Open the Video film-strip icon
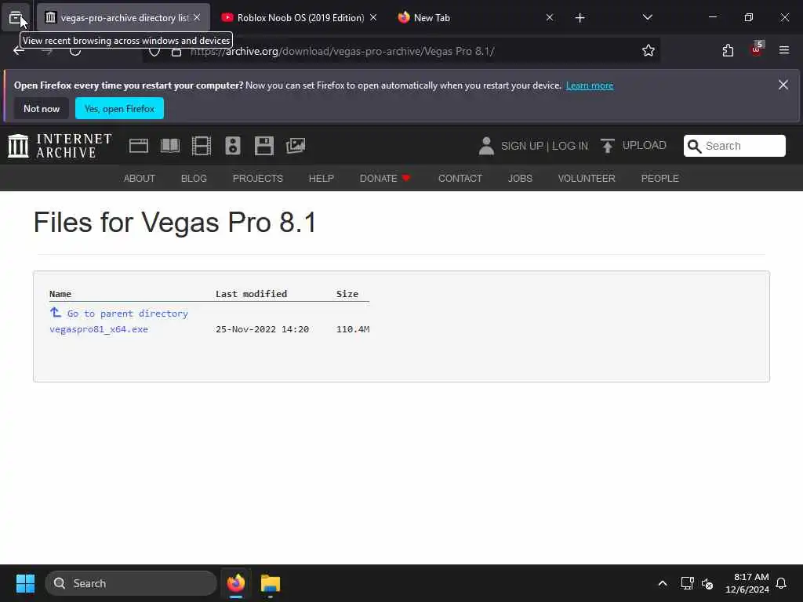The image size is (803, 602). pyautogui.click(x=202, y=146)
